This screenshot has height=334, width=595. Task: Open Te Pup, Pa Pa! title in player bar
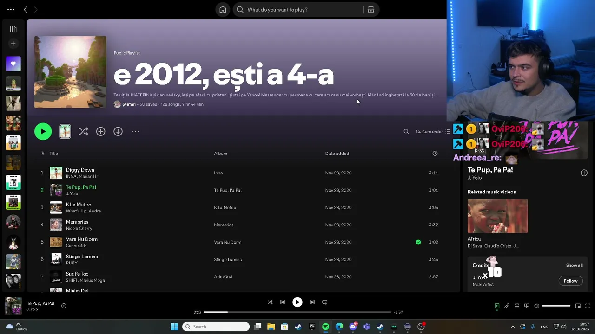(x=40, y=303)
